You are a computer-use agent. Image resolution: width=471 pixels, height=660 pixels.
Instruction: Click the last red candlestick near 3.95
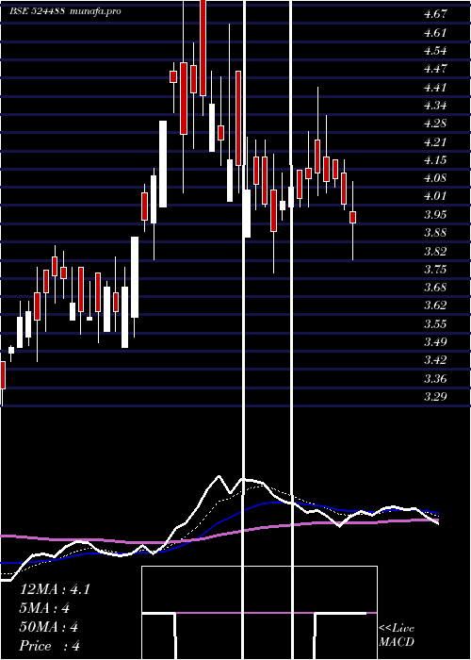point(353,217)
